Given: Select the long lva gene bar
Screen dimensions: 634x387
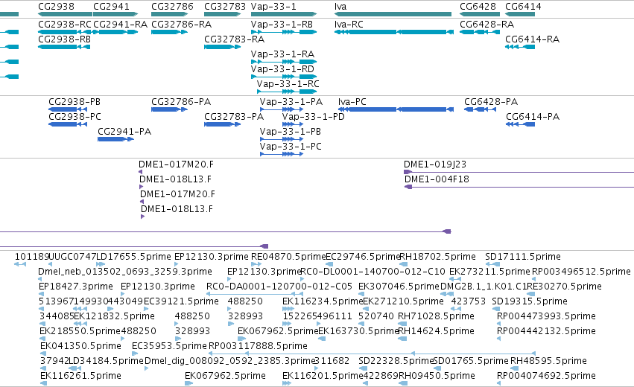Looking at the screenshot, I should pos(393,14).
